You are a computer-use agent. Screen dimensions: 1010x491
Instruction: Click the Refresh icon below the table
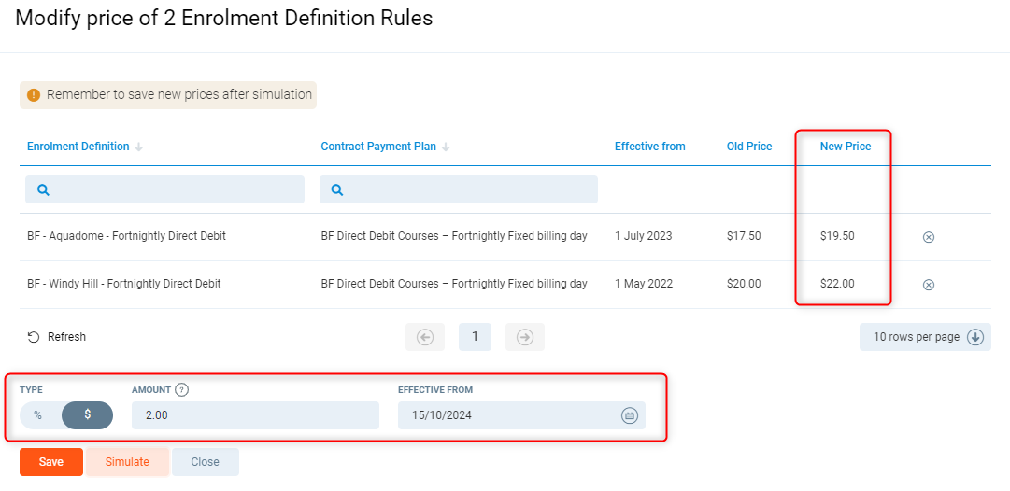click(x=34, y=337)
